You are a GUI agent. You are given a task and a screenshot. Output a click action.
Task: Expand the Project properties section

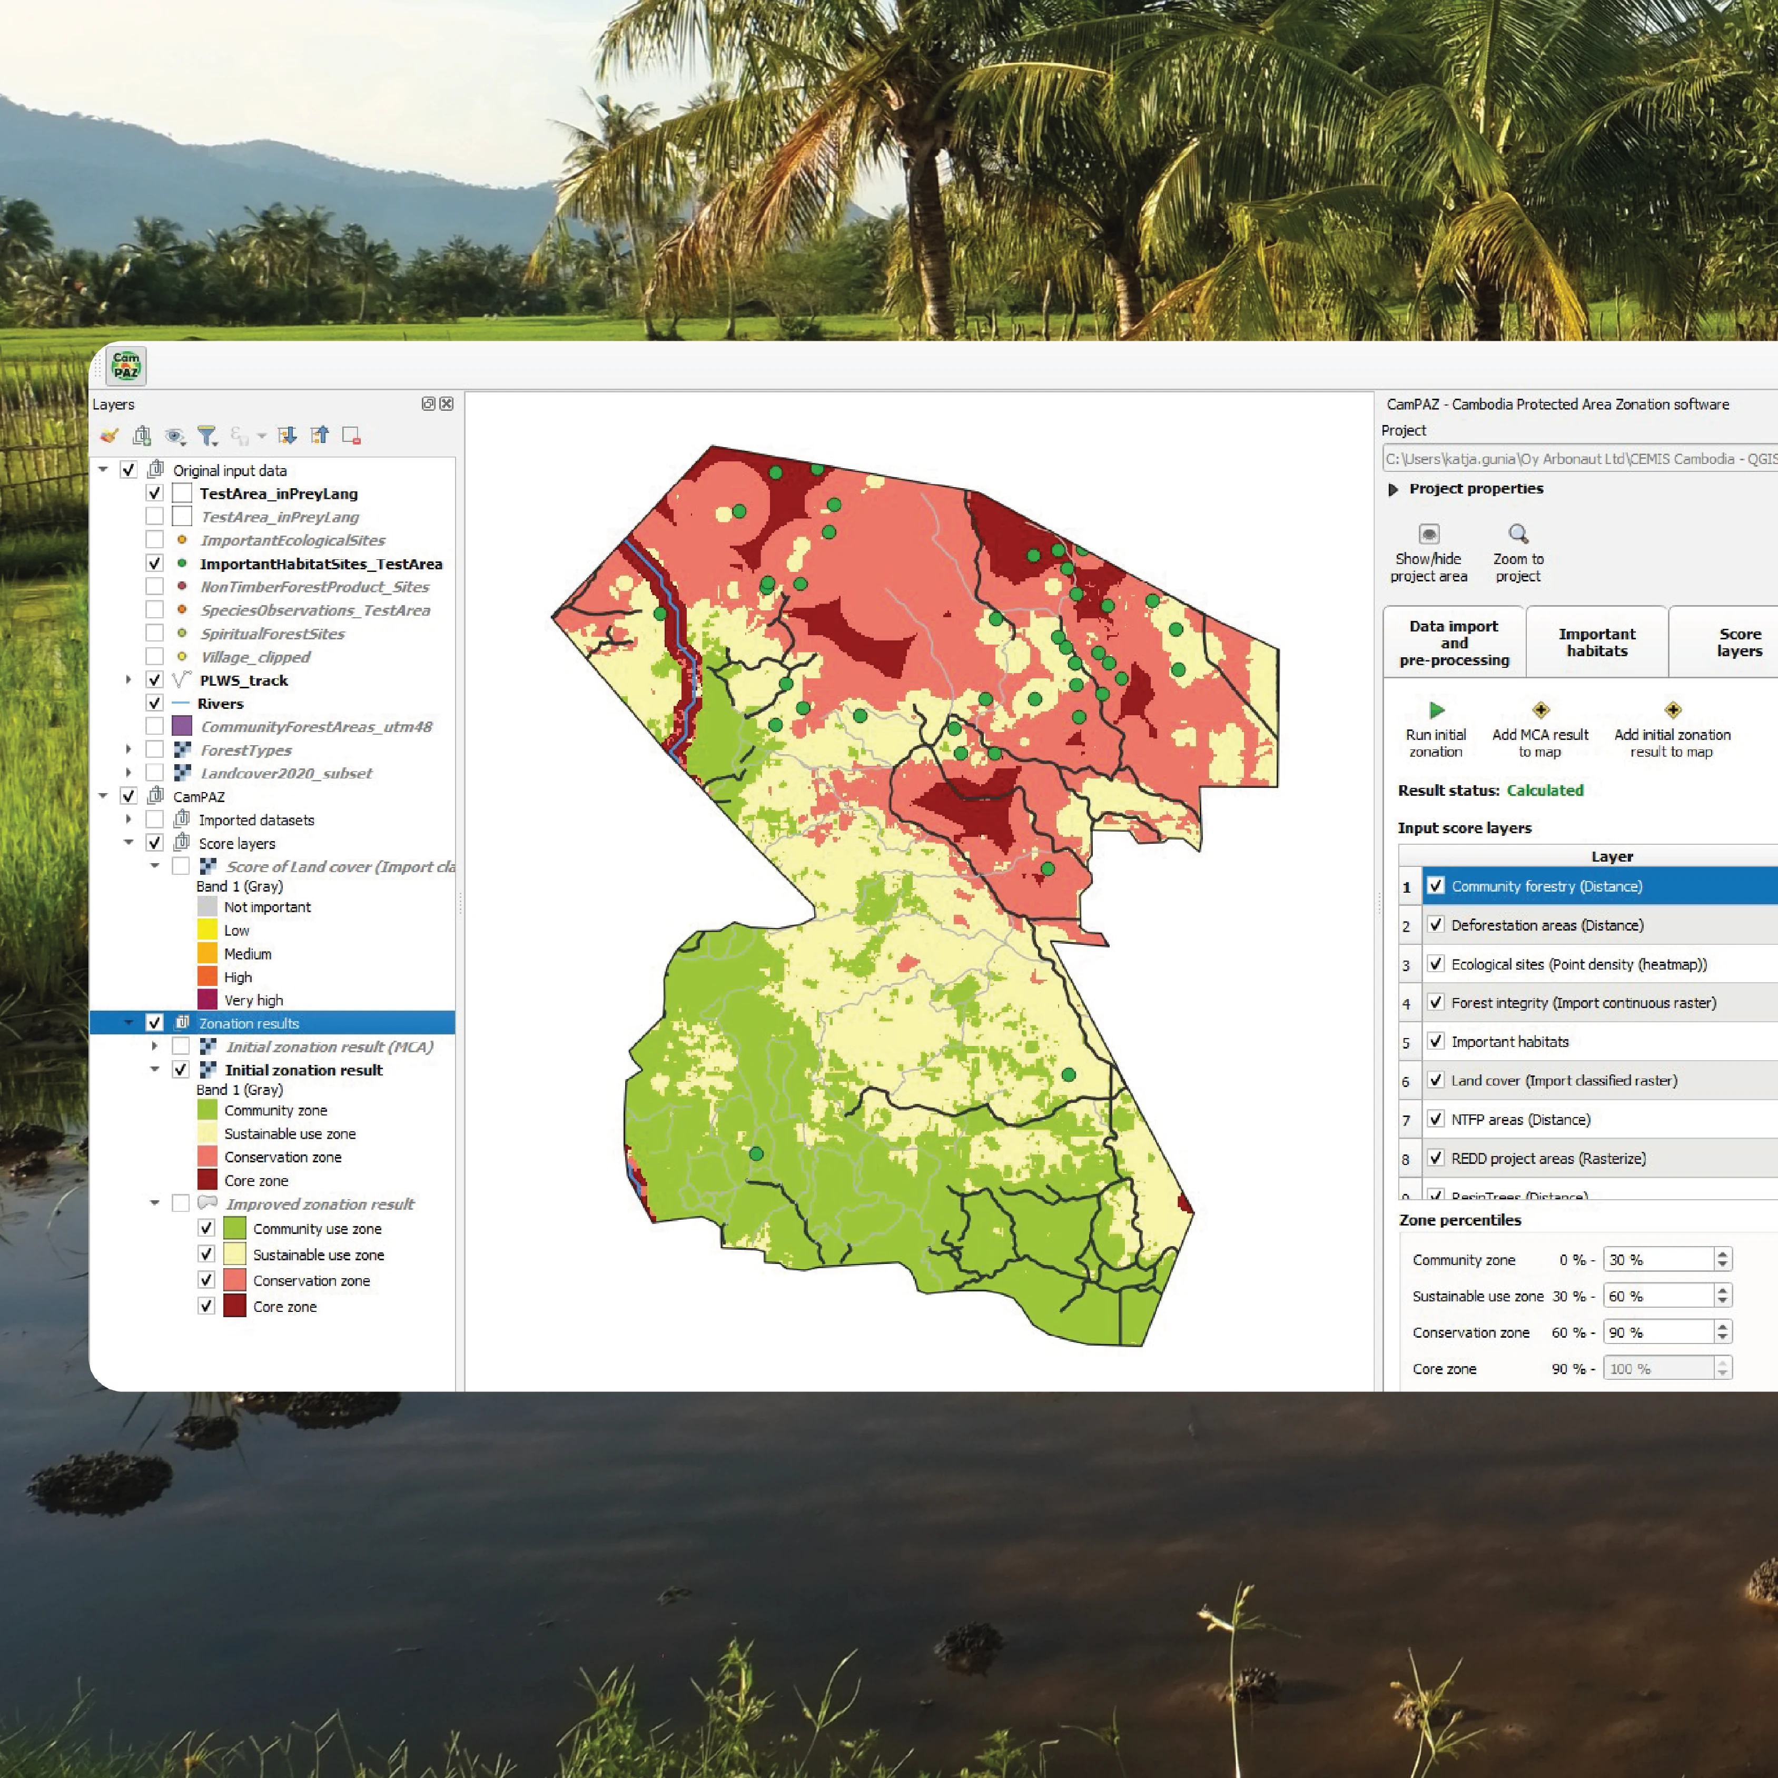point(1392,489)
